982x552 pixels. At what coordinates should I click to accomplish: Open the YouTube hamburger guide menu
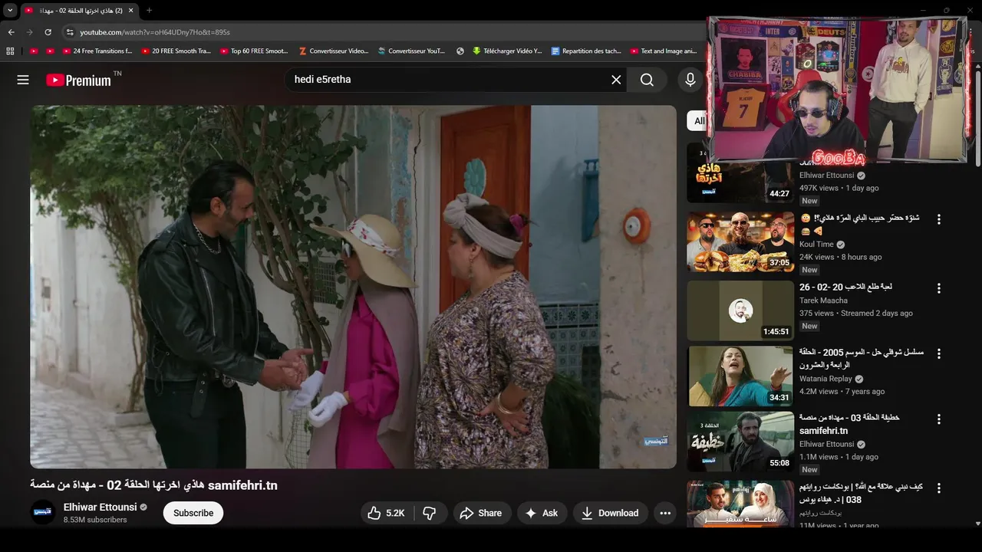(x=23, y=80)
